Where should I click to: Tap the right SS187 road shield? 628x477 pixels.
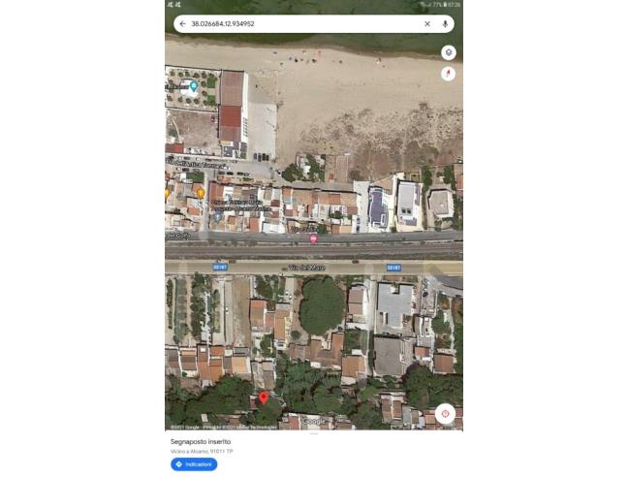393,268
